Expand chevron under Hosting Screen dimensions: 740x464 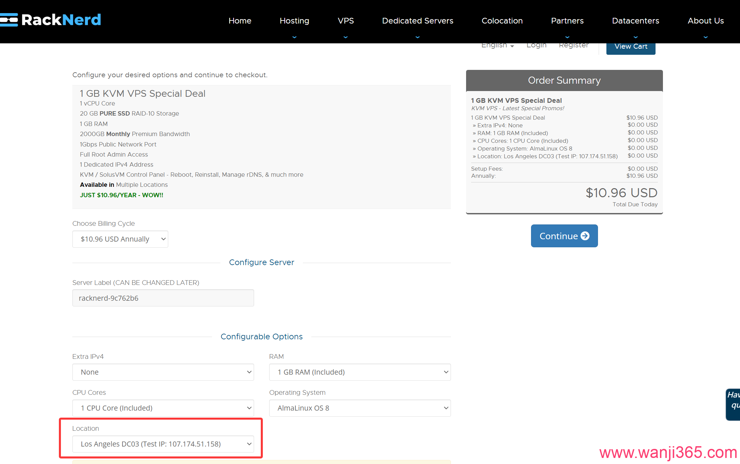point(294,37)
